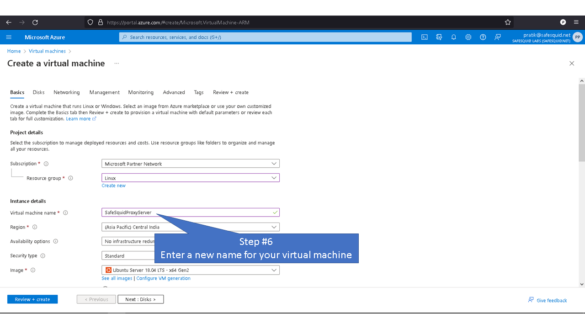This screenshot has width=585, height=329.
Task: Click the info icon beside Image
Action: tap(33, 270)
